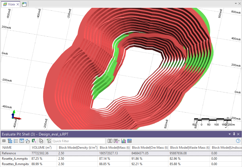Pin the Evaluate Pit Shell panel
The image size is (242, 167).
[234, 134]
